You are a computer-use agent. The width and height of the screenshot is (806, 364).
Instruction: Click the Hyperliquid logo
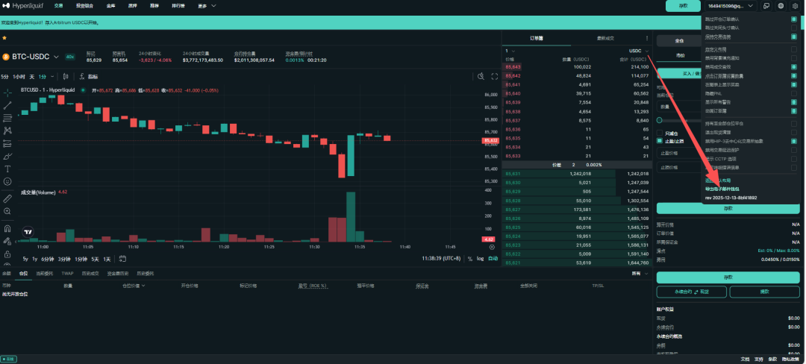(24, 6)
